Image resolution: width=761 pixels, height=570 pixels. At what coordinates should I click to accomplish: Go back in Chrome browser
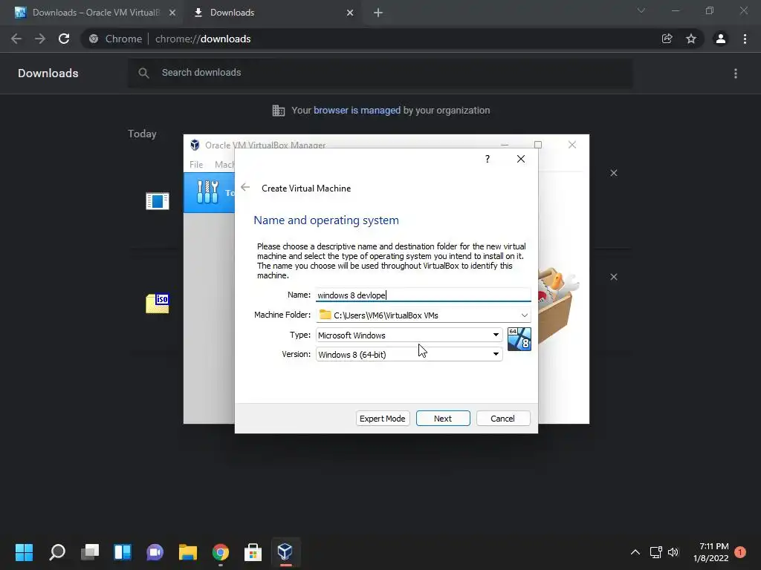coord(16,39)
